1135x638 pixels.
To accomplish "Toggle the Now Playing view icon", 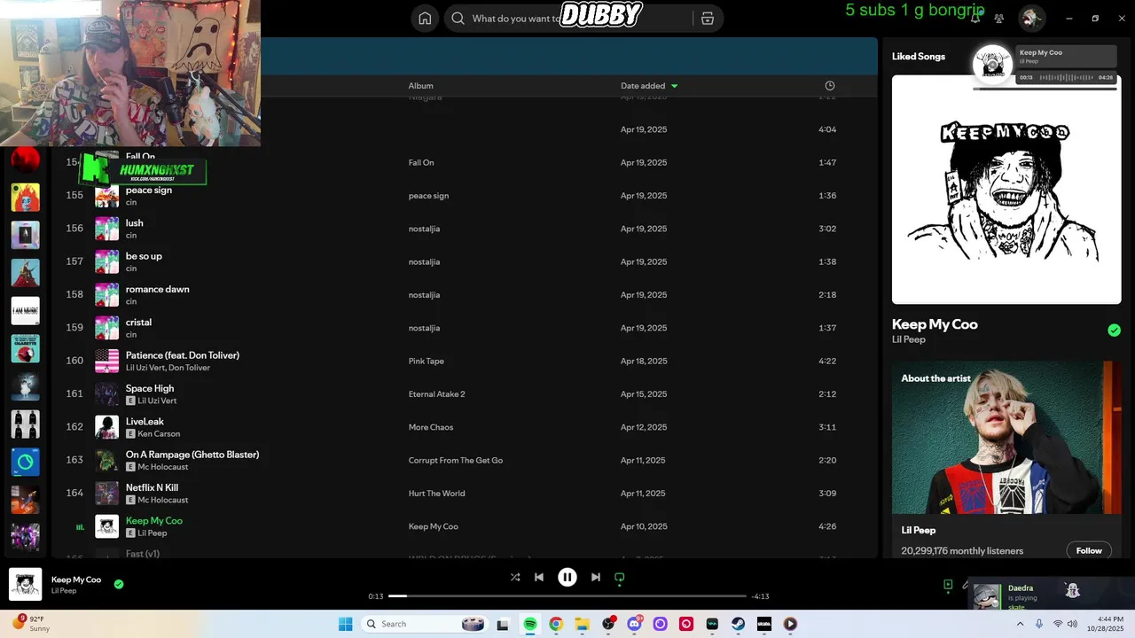I will click(x=948, y=585).
